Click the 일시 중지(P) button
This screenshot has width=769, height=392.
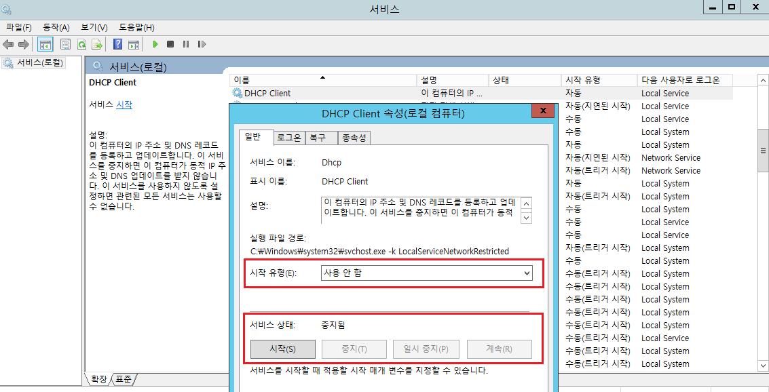426,349
